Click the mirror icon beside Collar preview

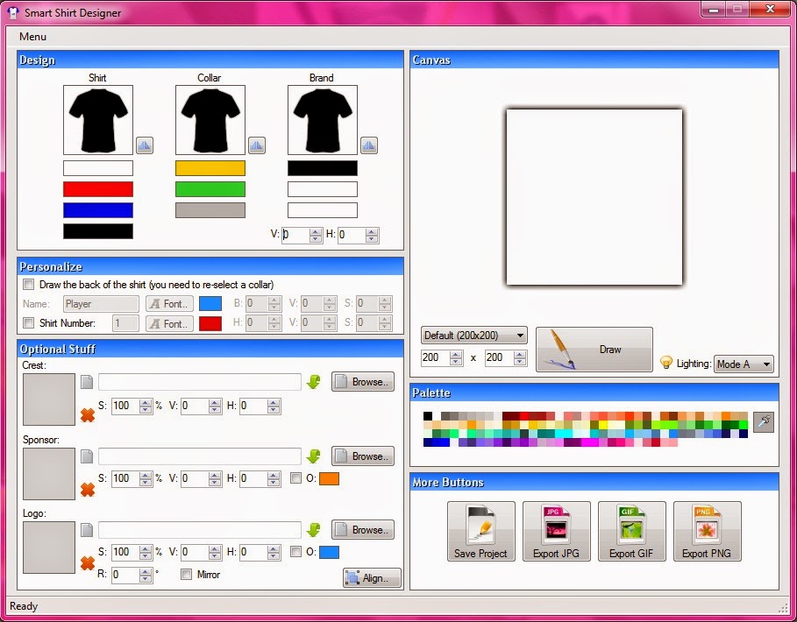pyautogui.click(x=257, y=145)
